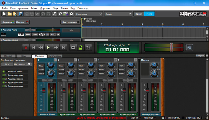
Task: Arm REC on Acoustic Piano track header
Action: click(53, 35)
